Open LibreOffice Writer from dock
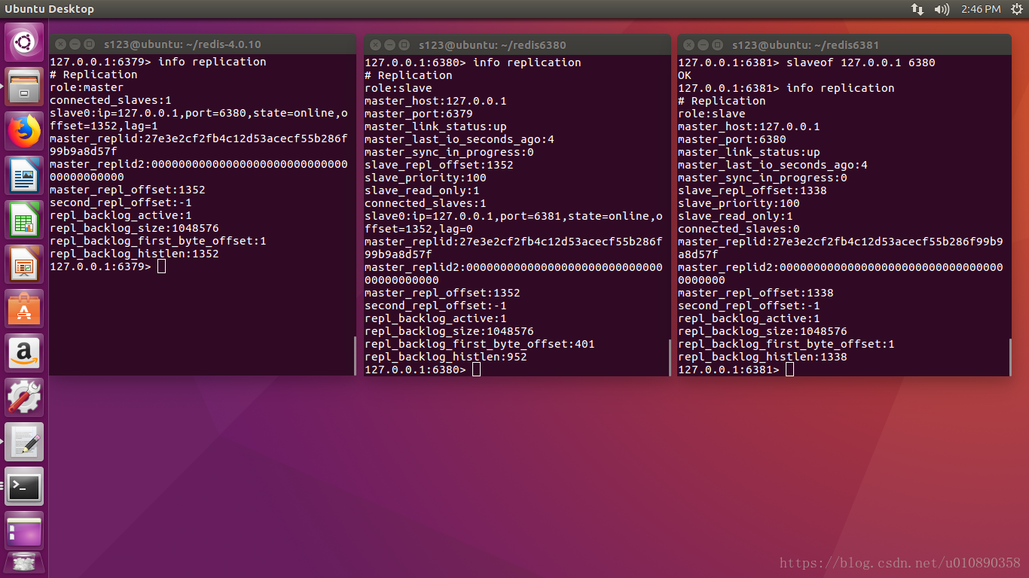 click(24, 175)
